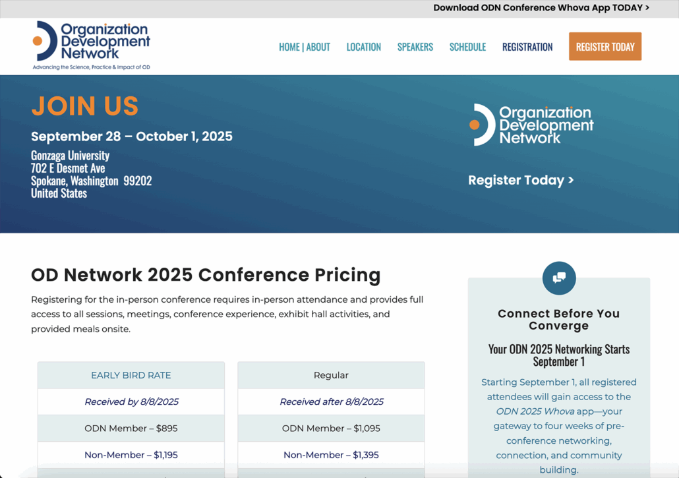679x478 pixels.
Task: Click the EARLY BIRD RATE header cell
Action: click(x=131, y=375)
